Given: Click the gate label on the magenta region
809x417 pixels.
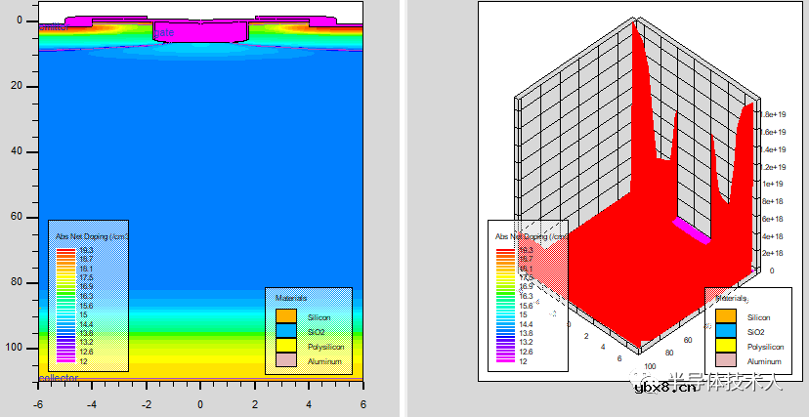Looking at the screenshot, I should click(165, 34).
